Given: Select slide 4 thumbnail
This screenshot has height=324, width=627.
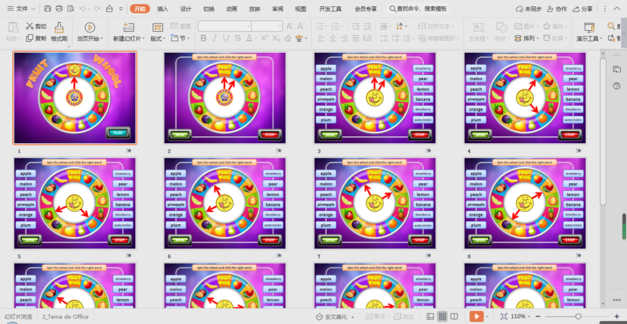Looking at the screenshot, I should click(525, 98).
